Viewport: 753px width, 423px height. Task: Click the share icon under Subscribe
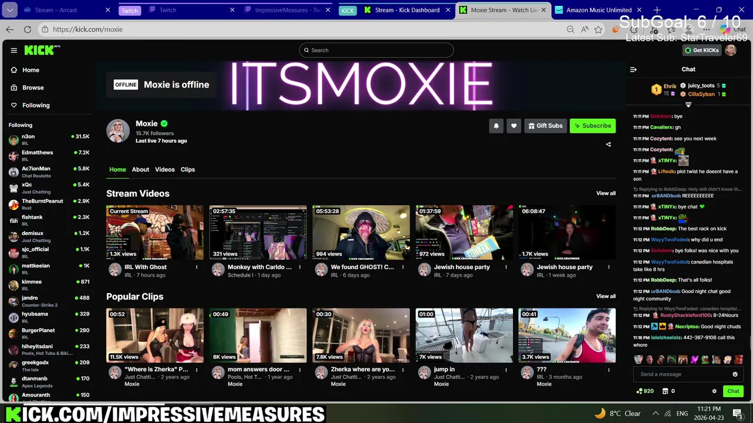[x=608, y=145]
